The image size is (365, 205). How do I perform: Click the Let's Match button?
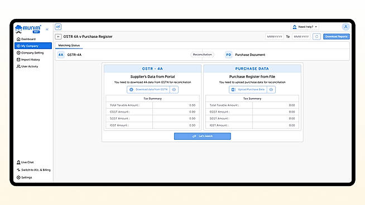tap(203, 136)
